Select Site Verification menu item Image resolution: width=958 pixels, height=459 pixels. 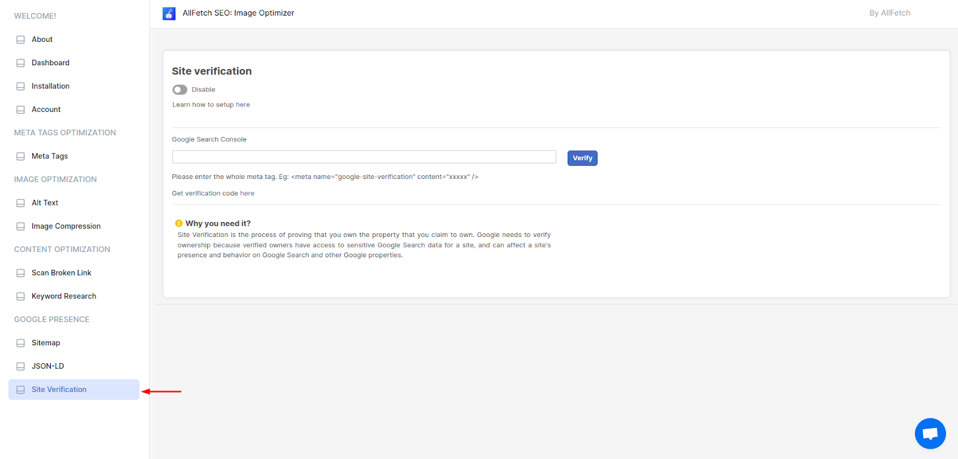point(74,390)
